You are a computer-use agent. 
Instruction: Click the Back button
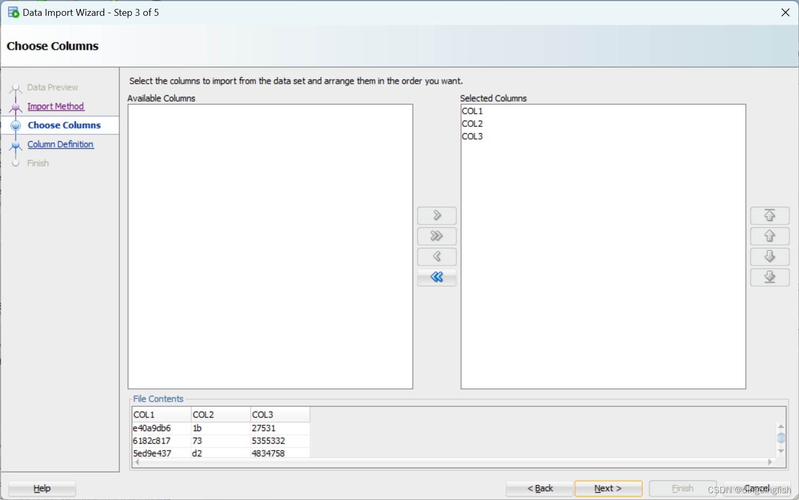540,488
